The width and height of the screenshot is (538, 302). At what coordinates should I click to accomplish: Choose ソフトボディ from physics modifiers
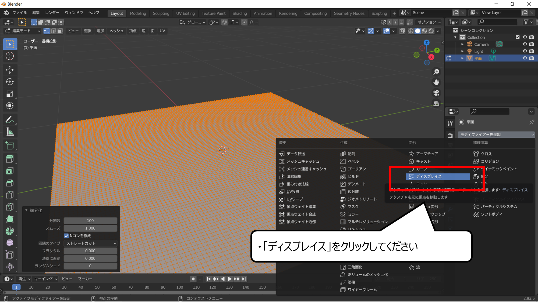coord(491,214)
